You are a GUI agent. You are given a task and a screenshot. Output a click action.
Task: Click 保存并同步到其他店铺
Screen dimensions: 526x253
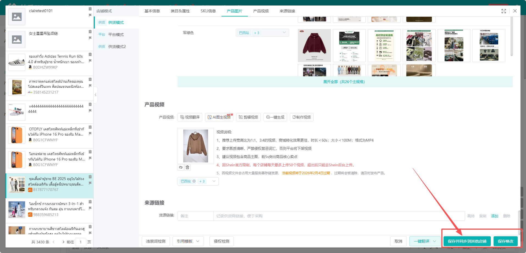pyautogui.click(x=467, y=241)
